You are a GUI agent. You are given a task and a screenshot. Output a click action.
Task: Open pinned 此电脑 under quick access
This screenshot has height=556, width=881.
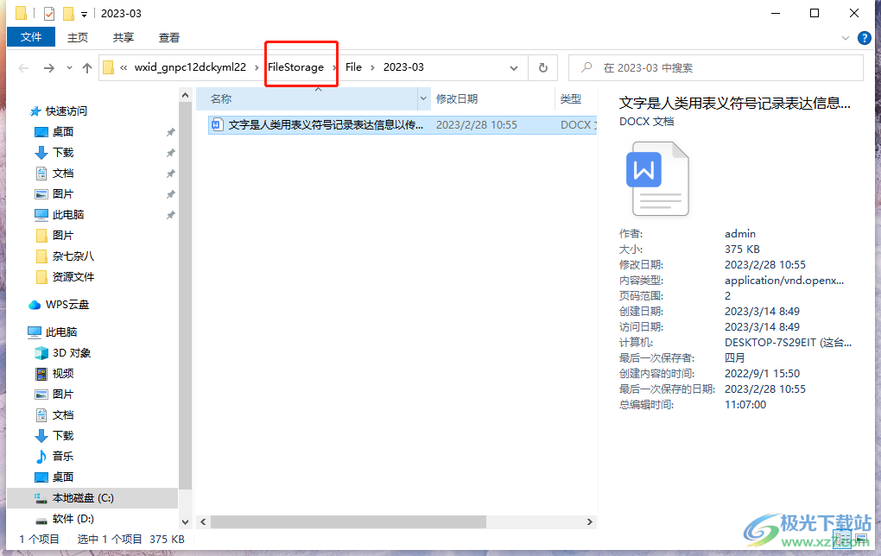68,215
